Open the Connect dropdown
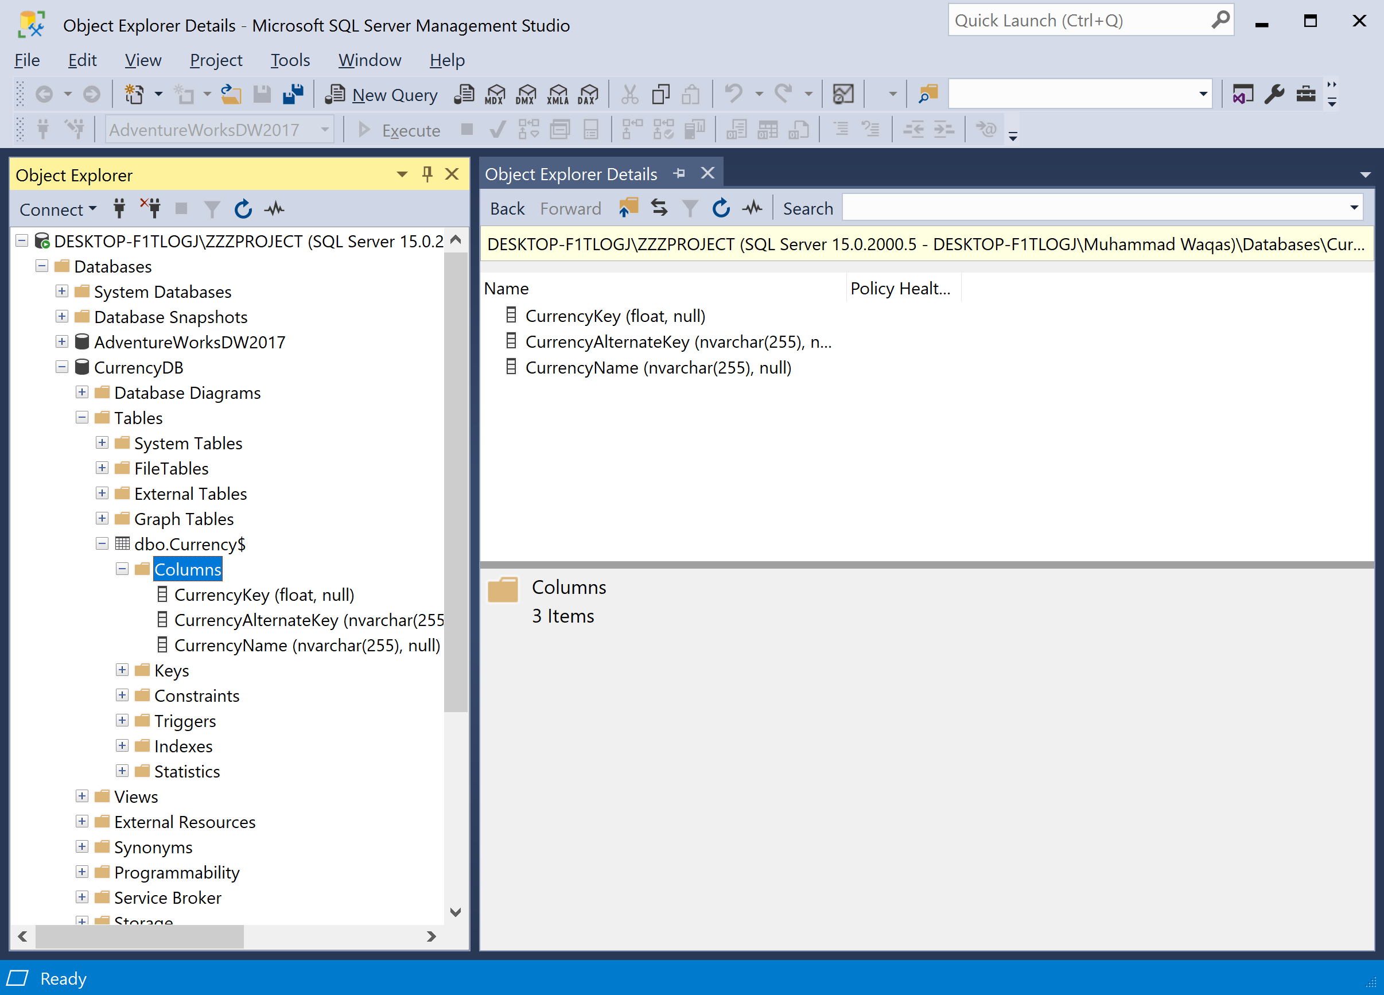The image size is (1384, 995). click(x=57, y=209)
